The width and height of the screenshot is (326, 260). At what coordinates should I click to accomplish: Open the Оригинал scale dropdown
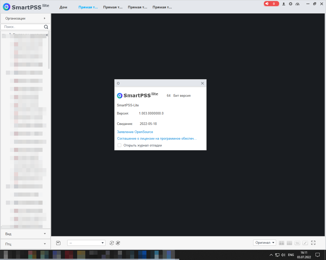(x=265, y=243)
